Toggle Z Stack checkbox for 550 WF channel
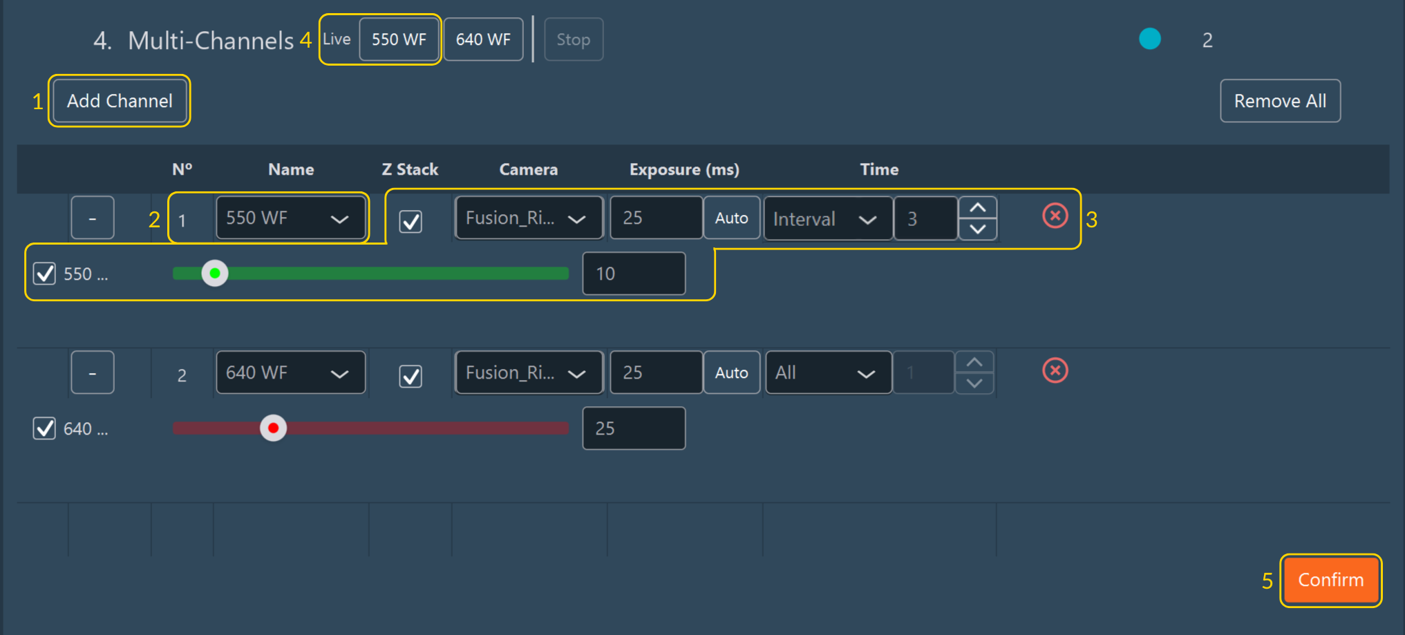 tap(411, 222)
